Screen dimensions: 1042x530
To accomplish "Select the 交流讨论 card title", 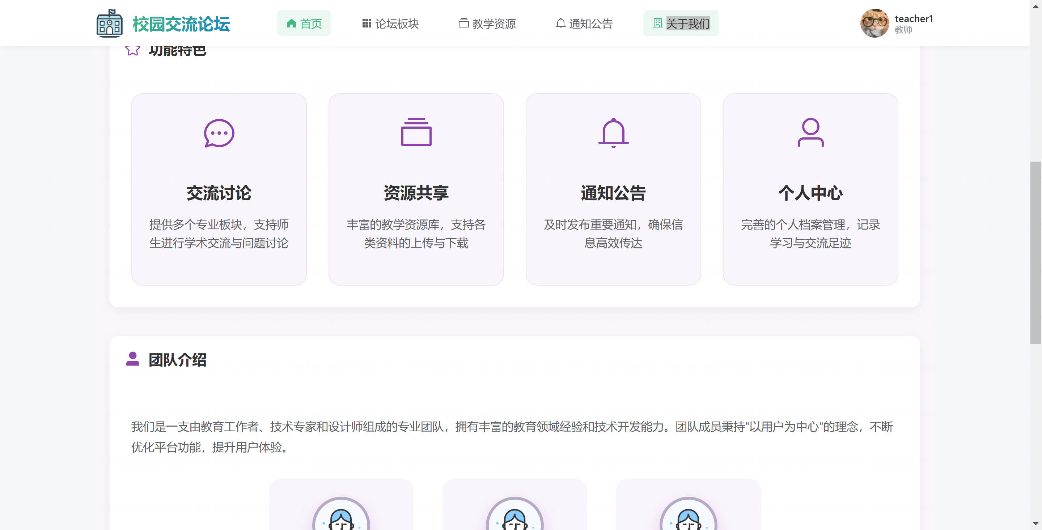I will (x=219, y=193).
